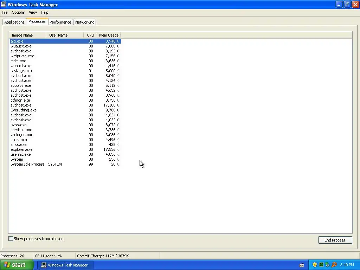Open the orange magnifier Everything tray icon
360x270 pixels.
pos(334,265)
